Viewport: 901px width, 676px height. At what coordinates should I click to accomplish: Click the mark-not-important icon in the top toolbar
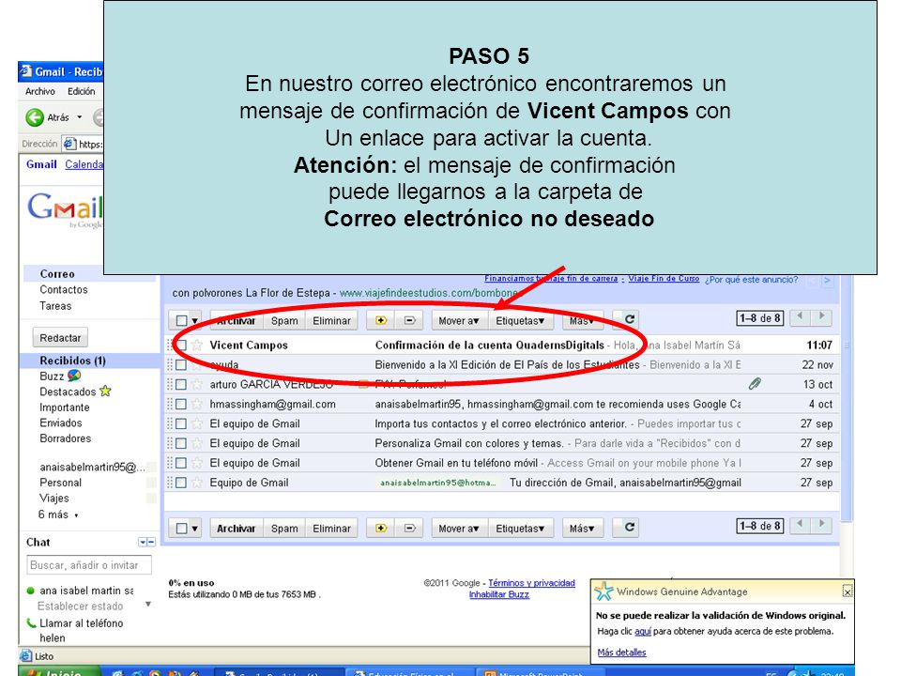pos(410,320)
